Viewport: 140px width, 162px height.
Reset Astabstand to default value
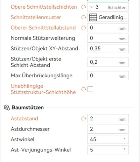coord(84,119)
